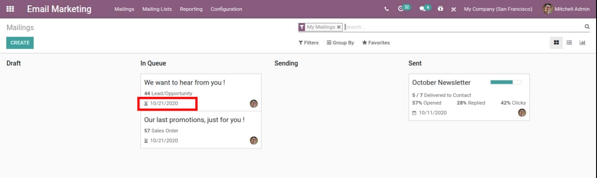The width and height of the screenshot is (597, 178).
Task: Expand the Filters dropdown
Action: point(308,43)
